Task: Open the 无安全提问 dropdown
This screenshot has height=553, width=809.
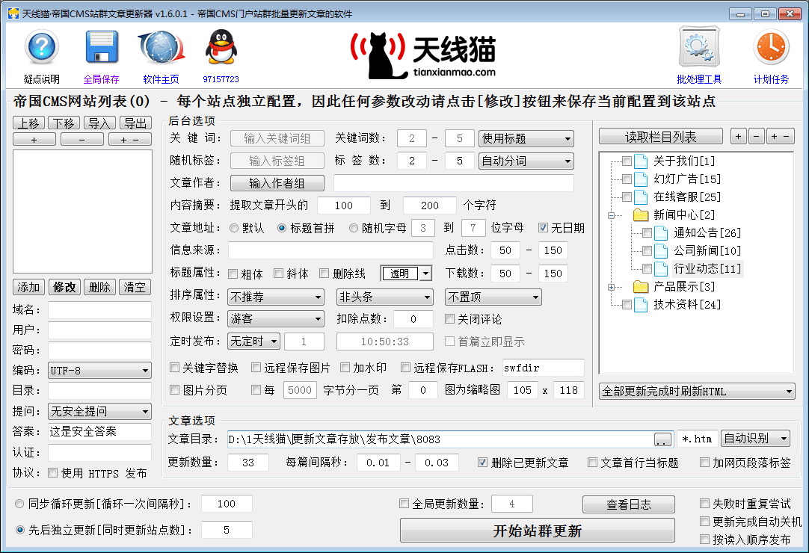Action: point(99,411)
